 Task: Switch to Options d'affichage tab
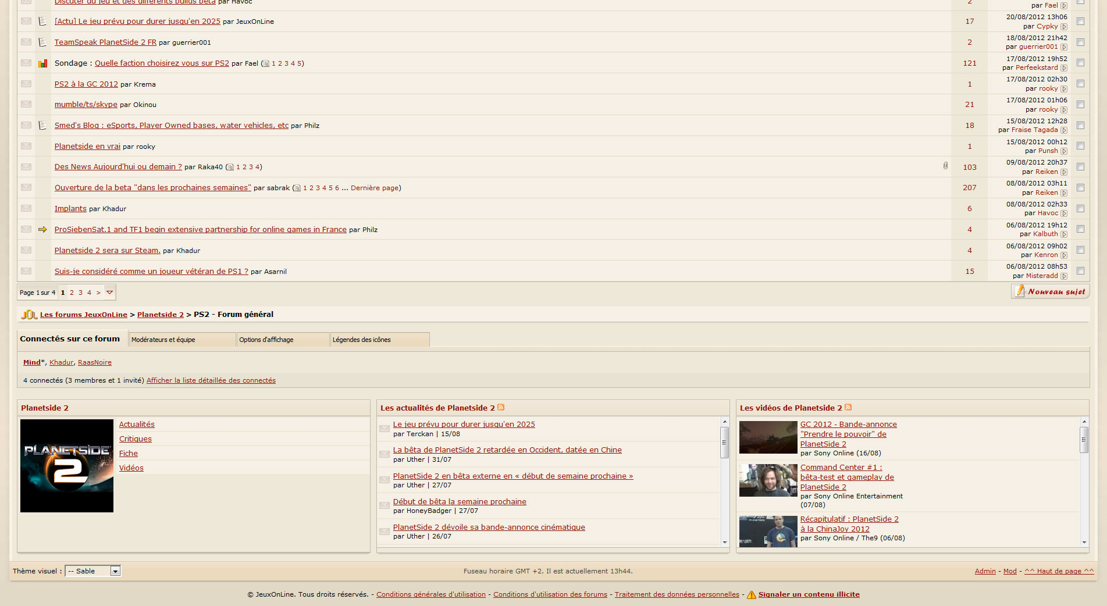click(x=283, y=340)
